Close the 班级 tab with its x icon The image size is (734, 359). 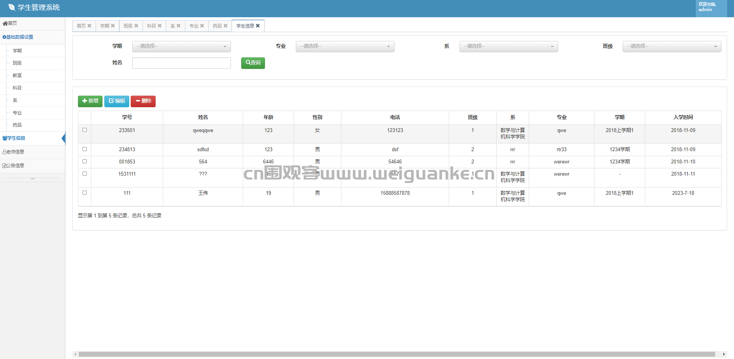coord(136,26)
